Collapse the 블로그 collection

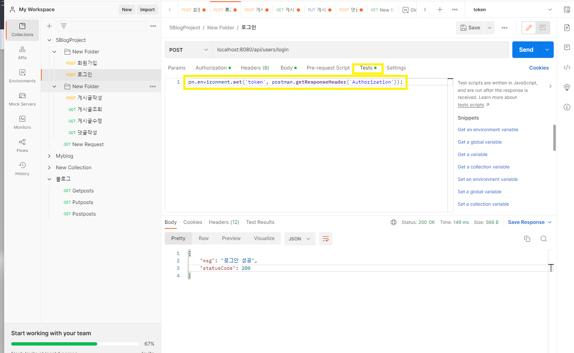click(49, 179)
